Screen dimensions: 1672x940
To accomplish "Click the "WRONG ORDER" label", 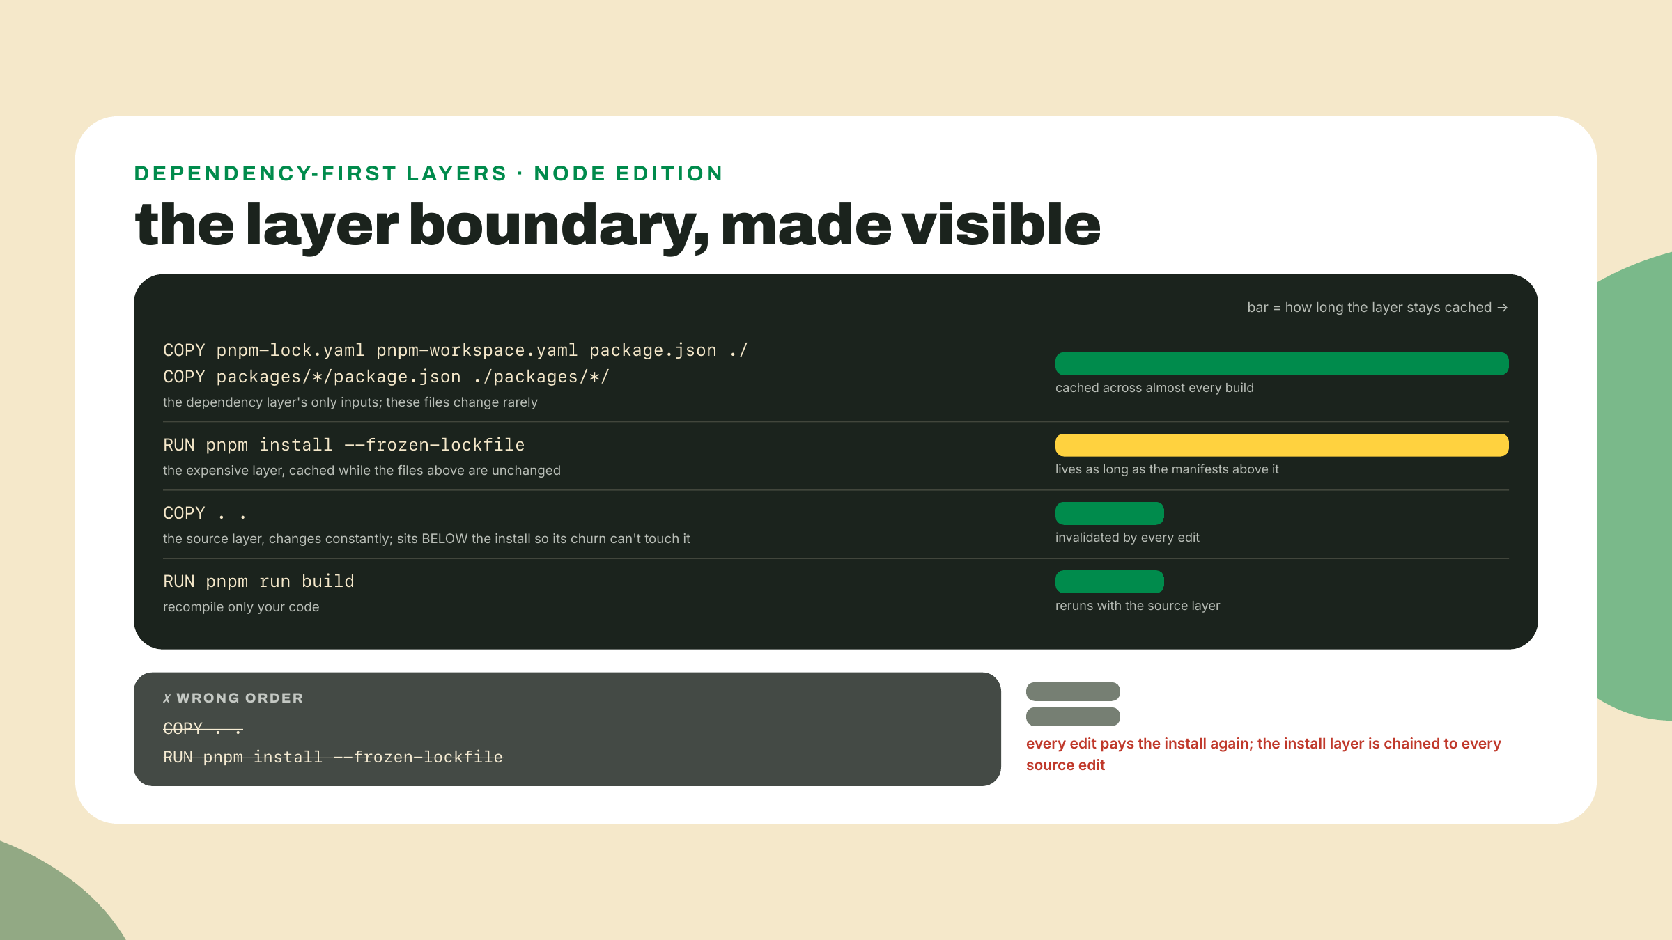I will click(240, 698).
